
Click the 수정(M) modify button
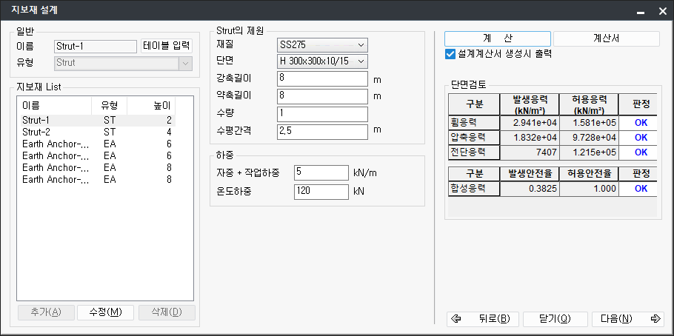click(105, 312)
